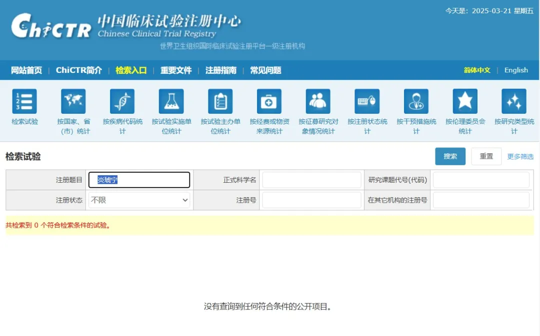Open the flask 按试验实施单位统计 icon
The width and height of the screenshot is (540, 336).
tap(171, 101)
